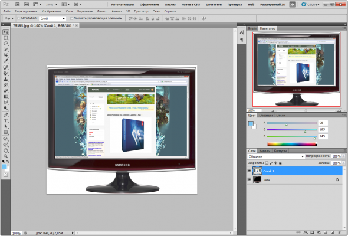Open the Screen Mode dropdown

[x=78, y=5]
